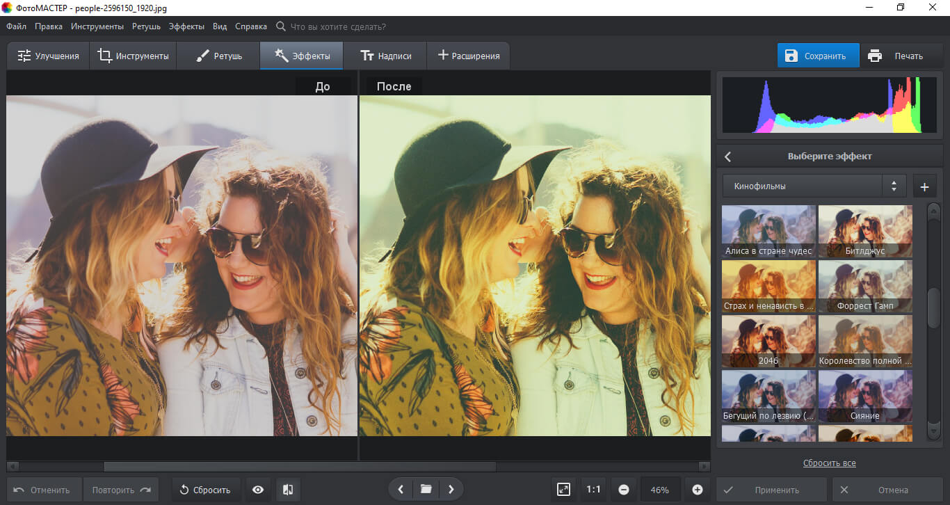Screen dimensions: 950x505
Task: Click the Сохранить button
Action: pos(818,56)
